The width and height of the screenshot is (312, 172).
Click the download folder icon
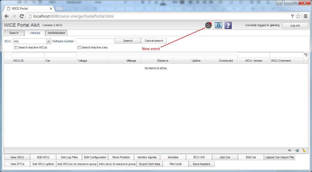pyautogui.click(x=218, y=25)
